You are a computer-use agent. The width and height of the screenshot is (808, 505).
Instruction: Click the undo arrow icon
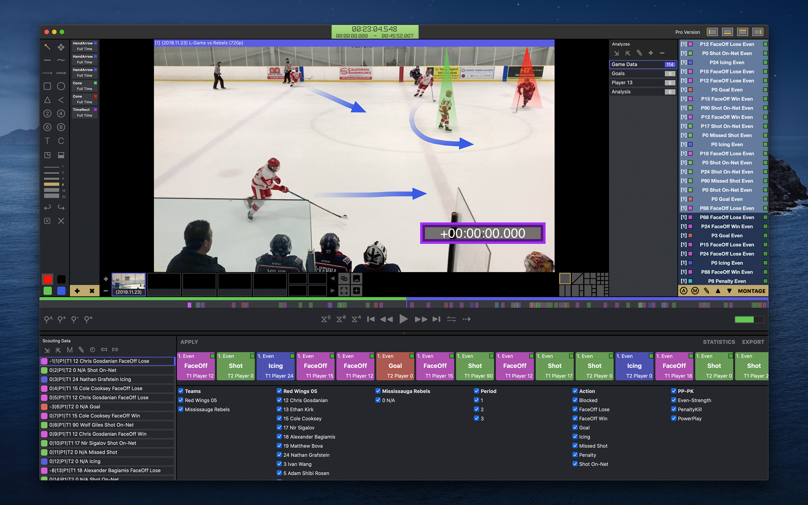click(47, 207)
